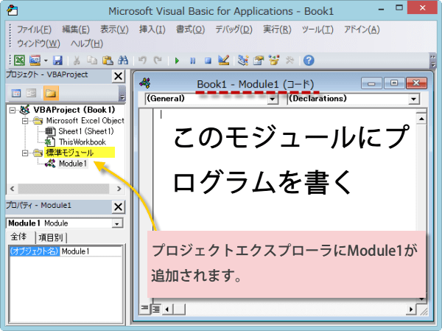This screenshot has height=331, width=442.
Task: Select the 項目別 tab in Properties
Action: (x=51, y=237)
